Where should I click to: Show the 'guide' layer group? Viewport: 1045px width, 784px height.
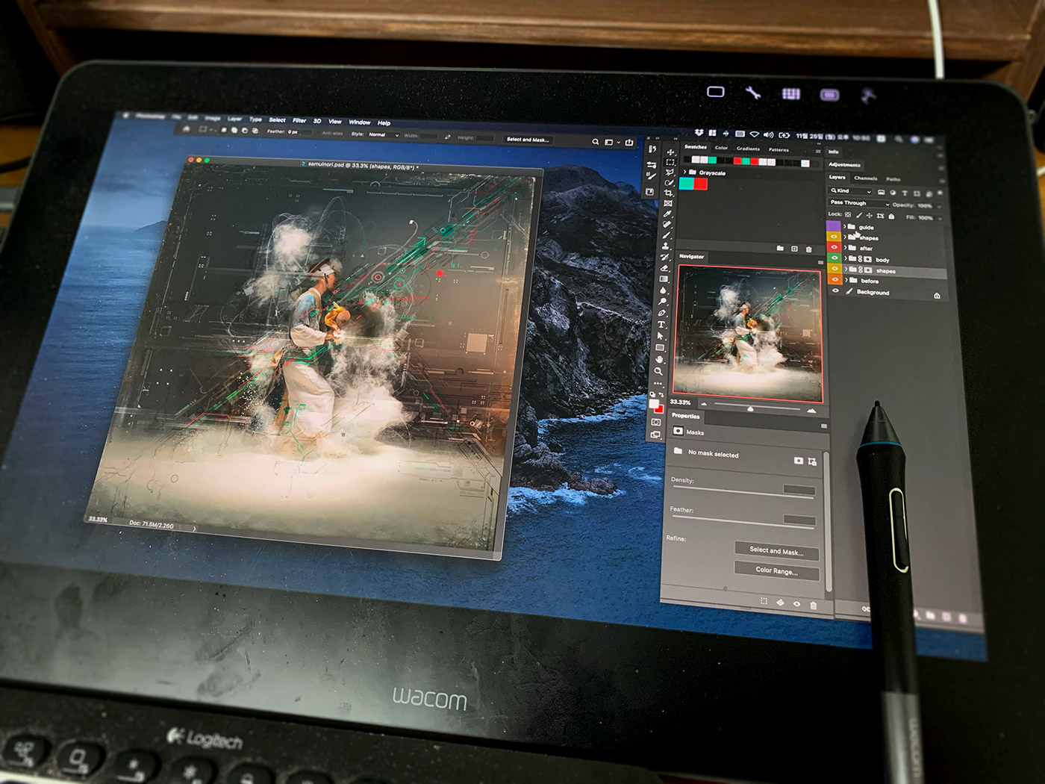pos(833,225)
